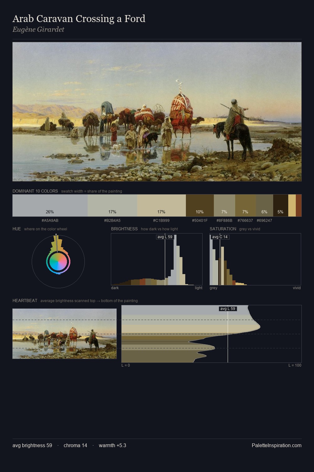Select the 10% dark brown swatch

click(x=200, y=205)
